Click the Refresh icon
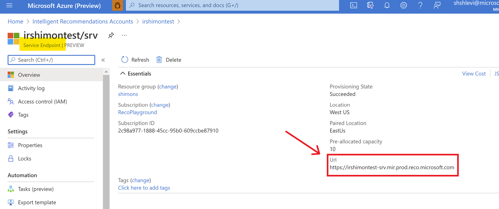The width and height of the screenshot is (499, 209). 124,60
